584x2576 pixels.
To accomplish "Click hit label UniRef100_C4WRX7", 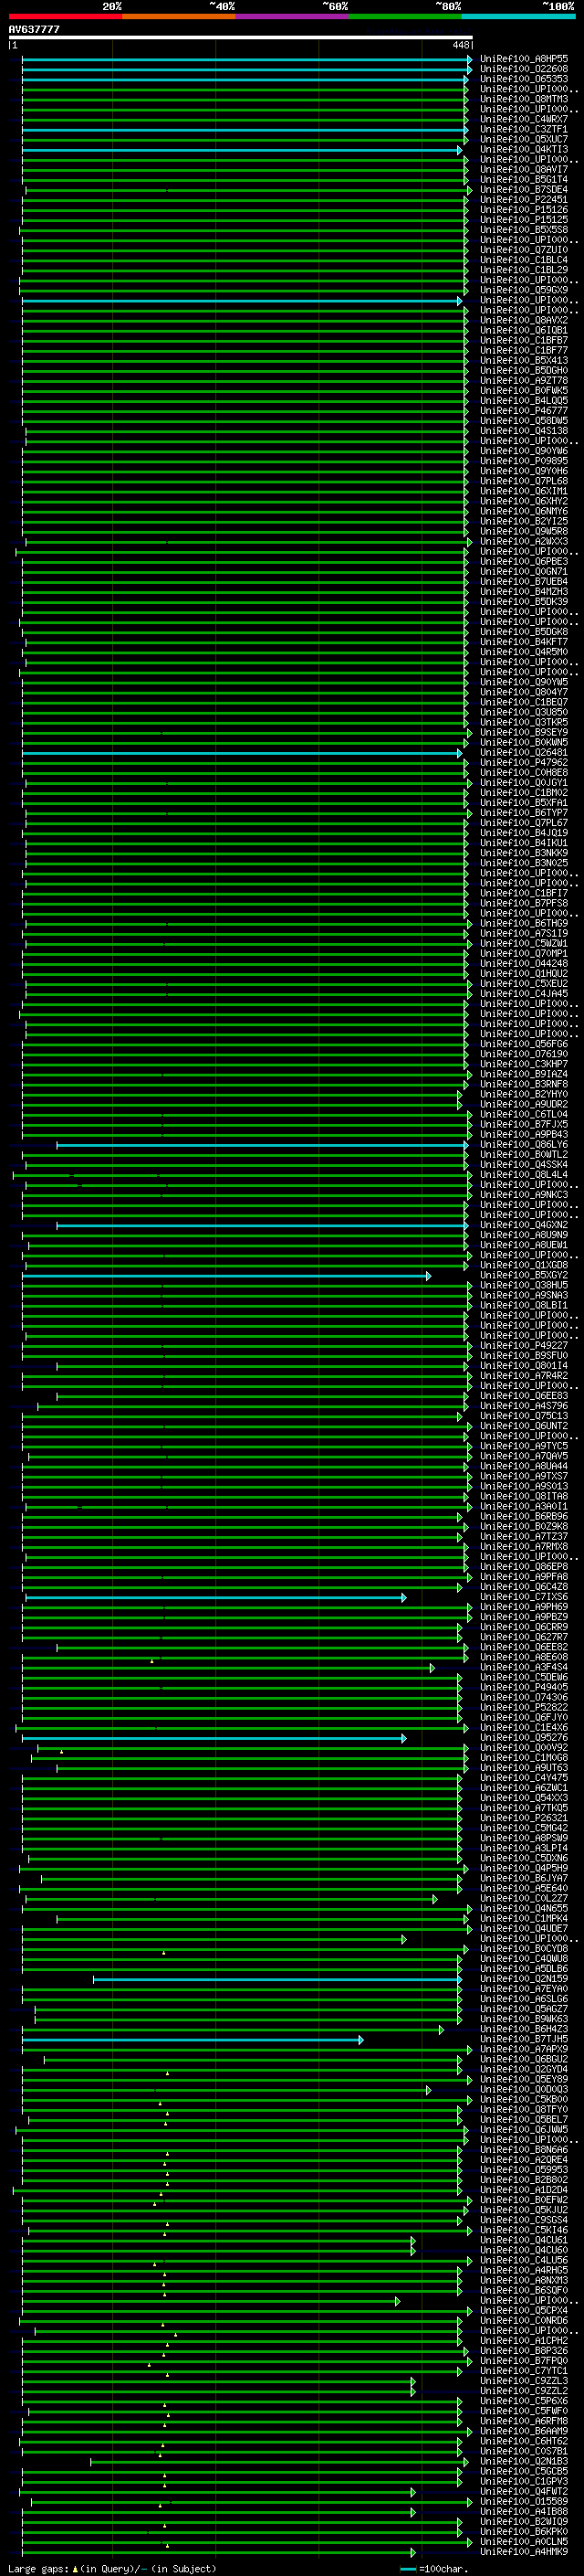I will click(x=524, y=119).
